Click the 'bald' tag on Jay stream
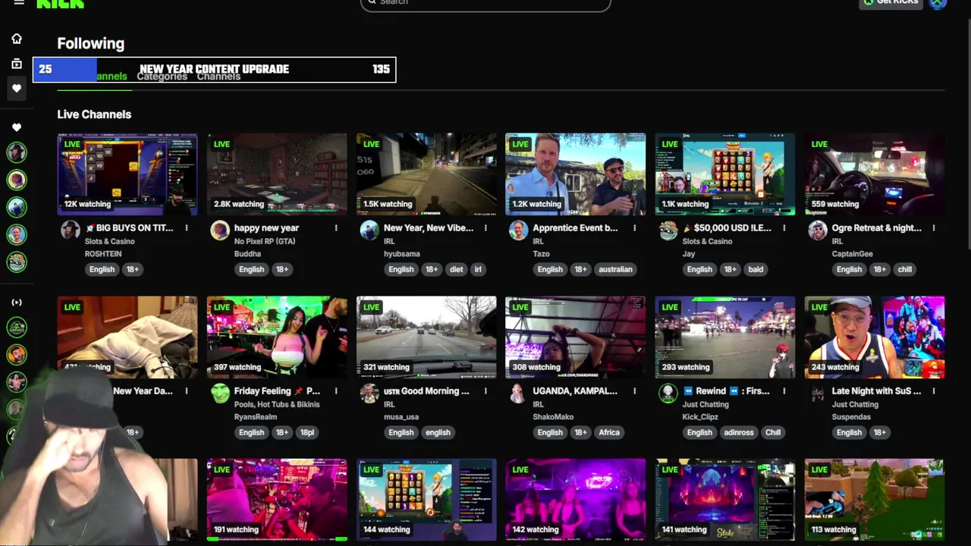 (756, 269)
